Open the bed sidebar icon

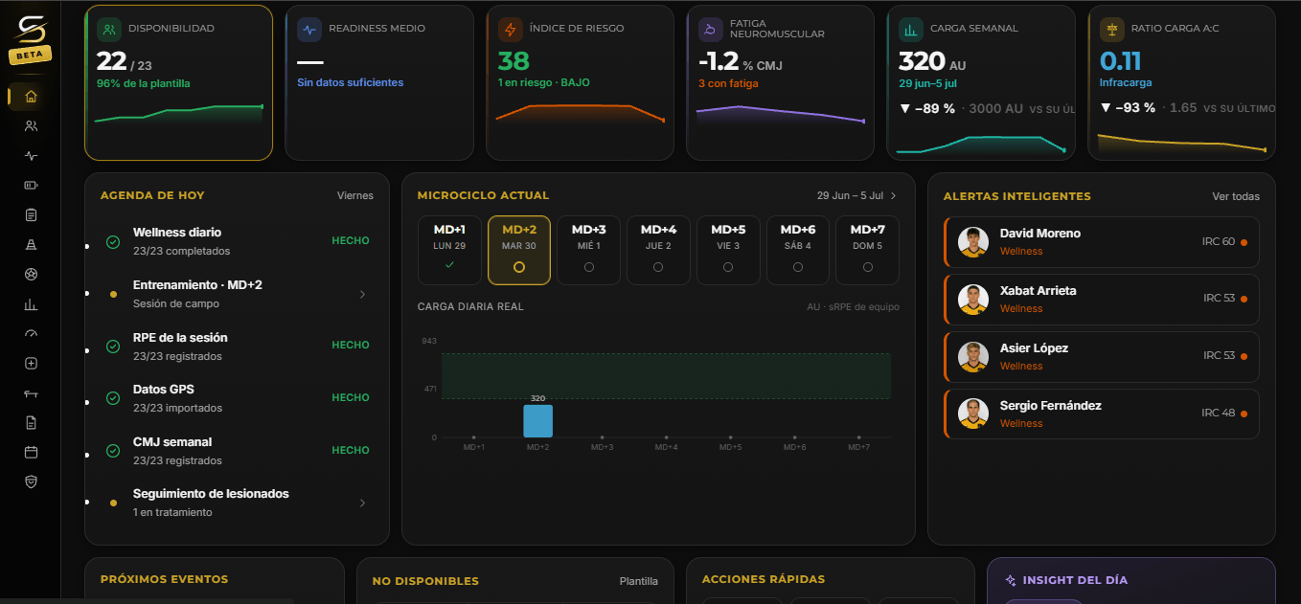tap(31, 393)
